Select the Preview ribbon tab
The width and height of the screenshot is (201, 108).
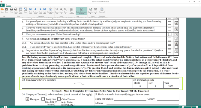pyautogui.click(x=9, y=5)
